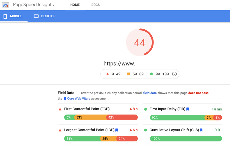
Task: Click the orange square 50–89 legend icon
Action: [x=128, y=74]
